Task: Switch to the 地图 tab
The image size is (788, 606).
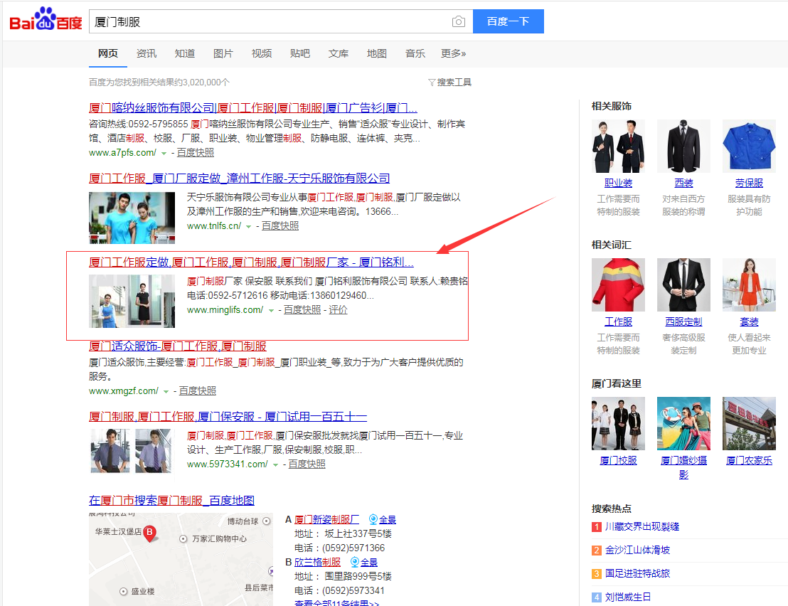Action: [376, 53]
